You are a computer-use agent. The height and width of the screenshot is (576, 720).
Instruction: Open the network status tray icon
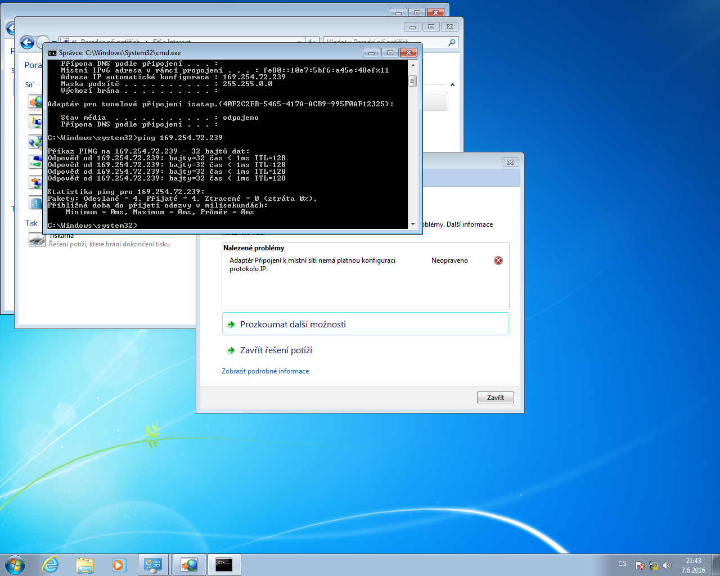coord(654,565)
